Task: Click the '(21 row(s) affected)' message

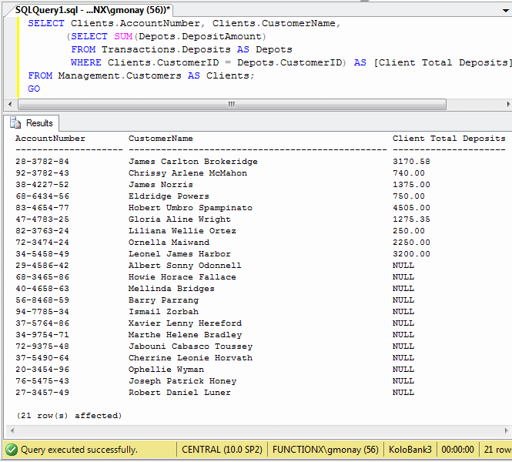Action: pos(69,416)
